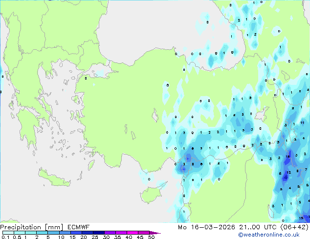The image size is (310, 239).
Task: Pick the 25–30 mm dark navy swatch
Action: point(99,233)
